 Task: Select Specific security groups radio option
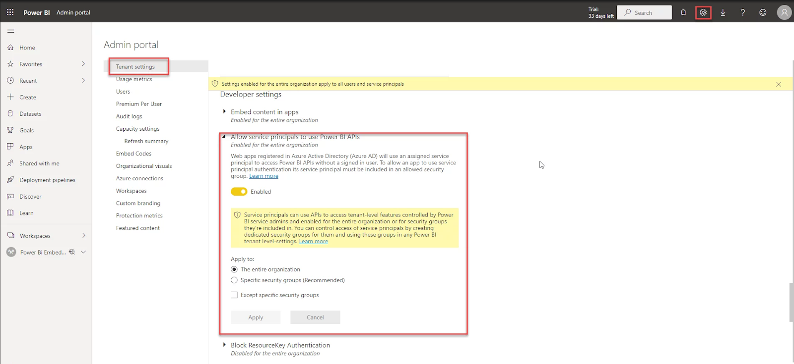(234, 280)
